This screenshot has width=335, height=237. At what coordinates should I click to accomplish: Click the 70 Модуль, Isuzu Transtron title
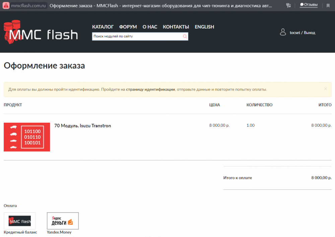[x=82, y=126]
